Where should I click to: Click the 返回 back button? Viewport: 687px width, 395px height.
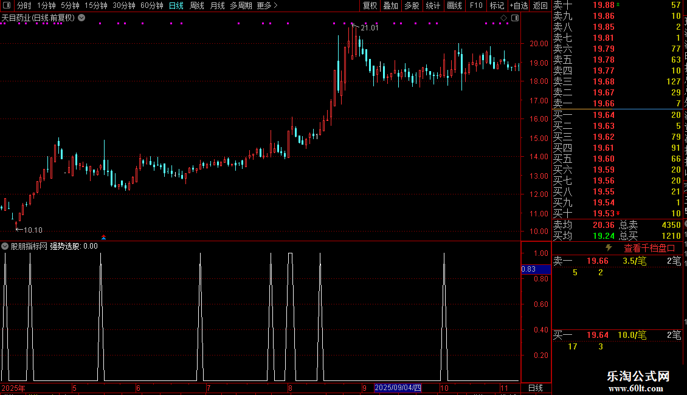540,5
